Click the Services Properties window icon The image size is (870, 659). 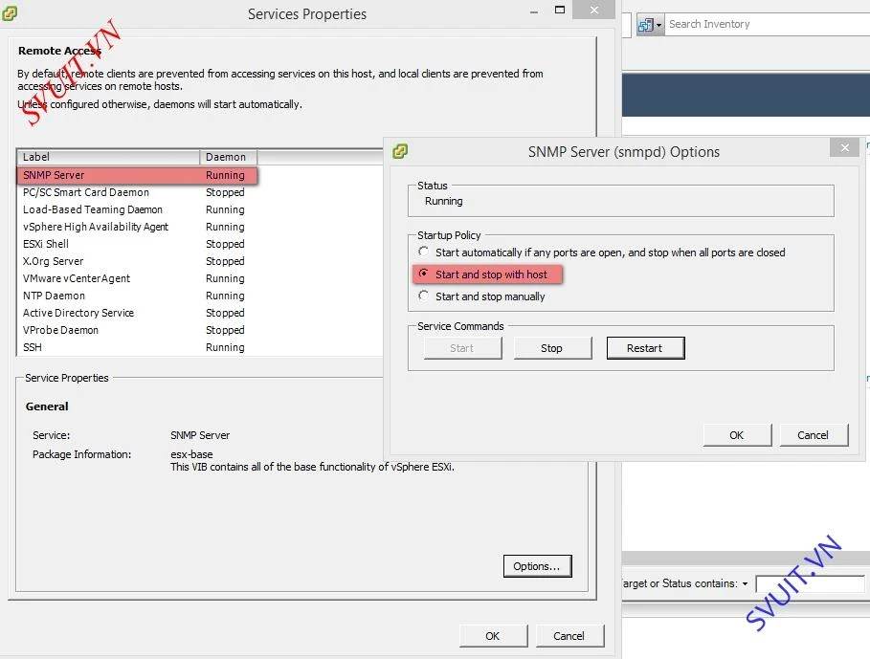tap(10, 12)
